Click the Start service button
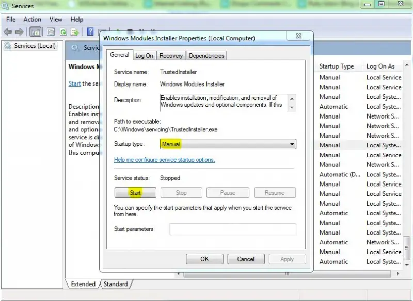The height and width of the screenshot is (301, 413). click(x=135, y=193)
